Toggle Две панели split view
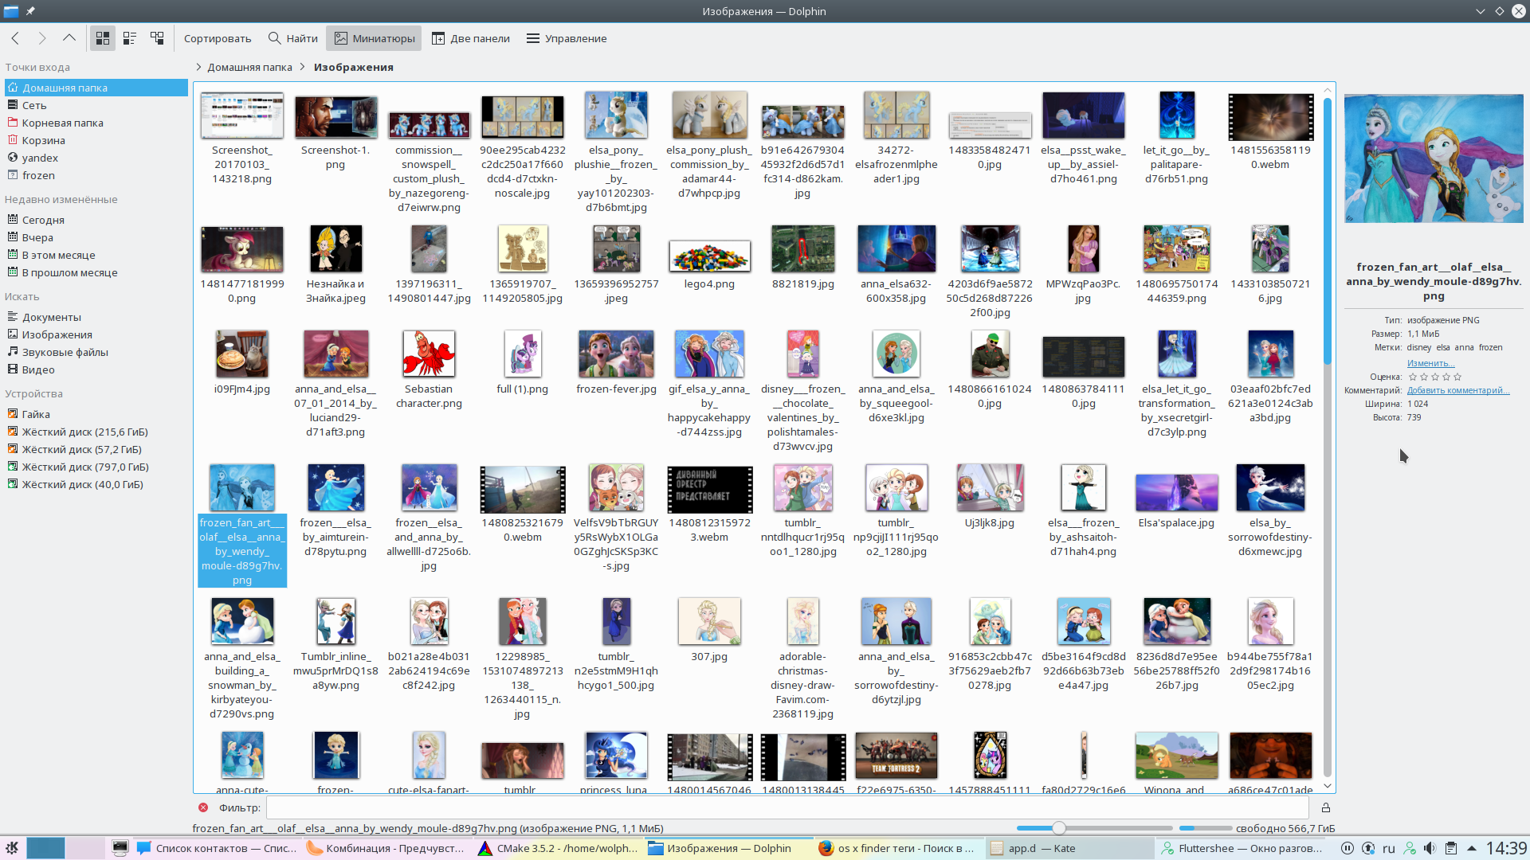1530x860 pixels. click(x=470, y=38)
